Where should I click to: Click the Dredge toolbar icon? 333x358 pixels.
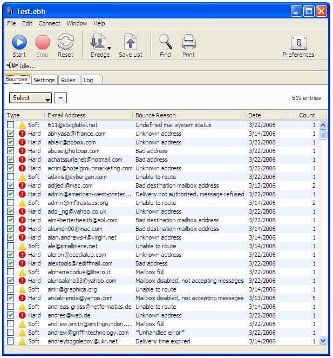(98, 43)
